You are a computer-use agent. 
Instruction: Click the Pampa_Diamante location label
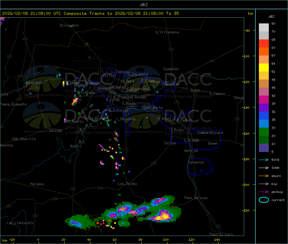(x=13, y=104)
